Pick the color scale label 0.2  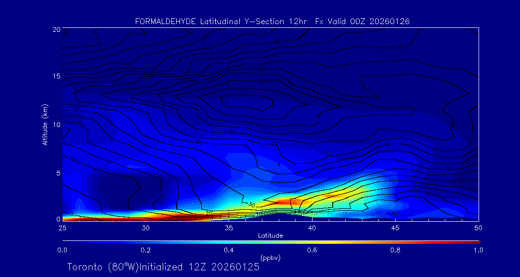[x=145, y=251]
